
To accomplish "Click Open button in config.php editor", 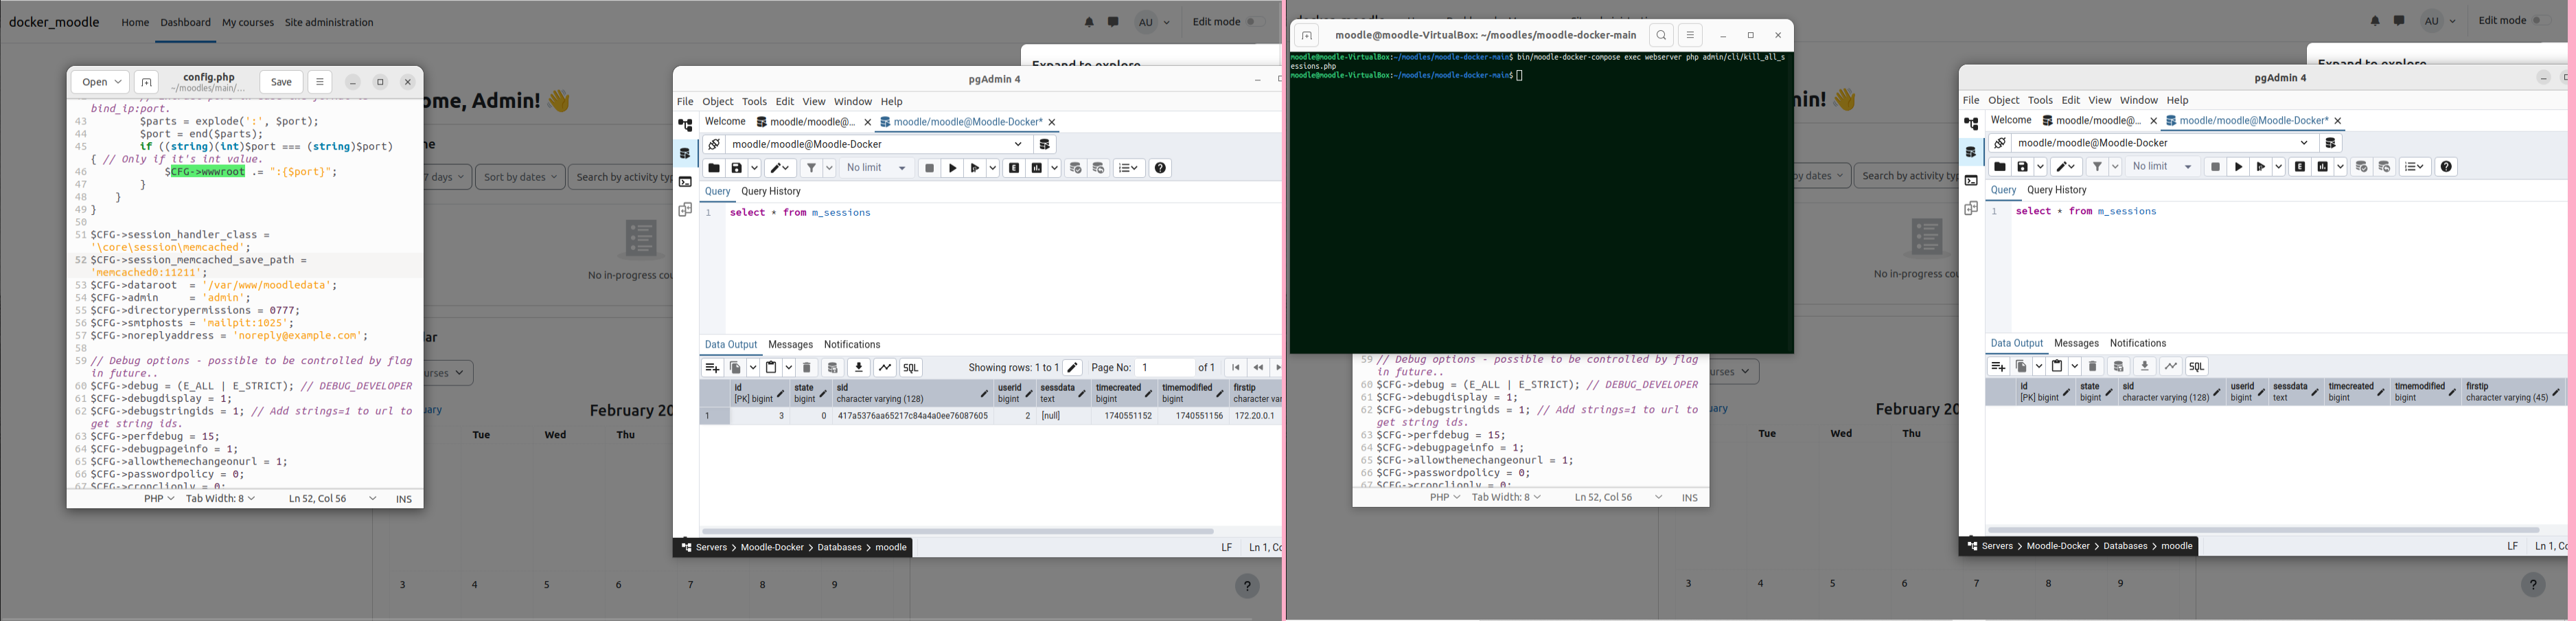I will pos(100,82).
